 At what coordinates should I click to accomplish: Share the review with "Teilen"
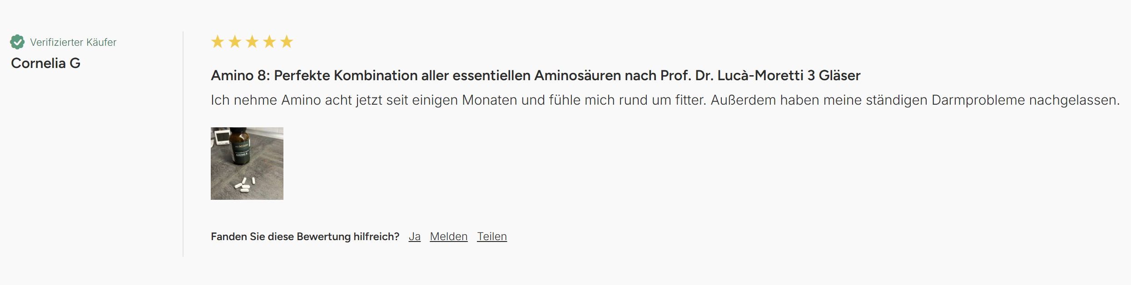point(491,237)
